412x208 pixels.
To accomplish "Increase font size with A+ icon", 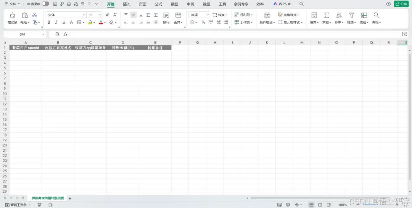I will 108,15.
